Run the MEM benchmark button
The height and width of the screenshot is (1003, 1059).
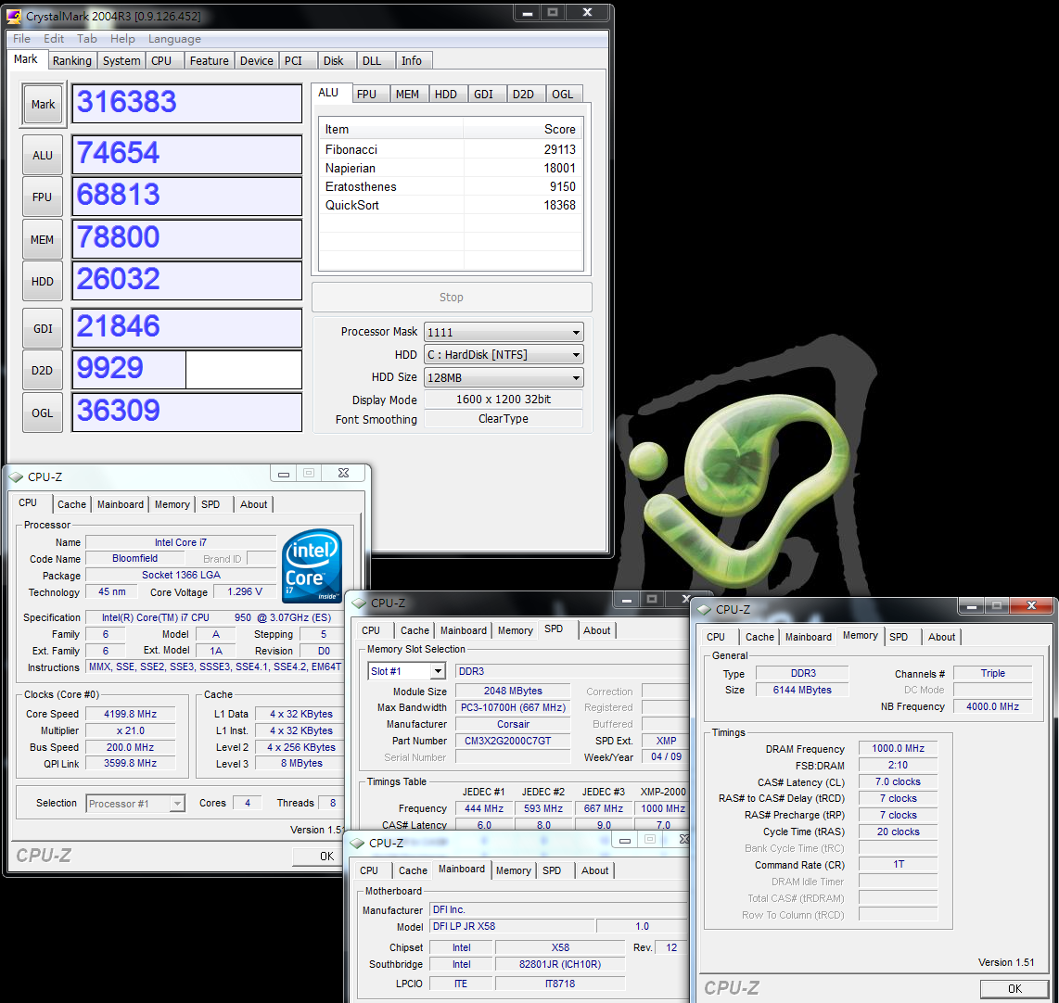click(x=43, y=239)
